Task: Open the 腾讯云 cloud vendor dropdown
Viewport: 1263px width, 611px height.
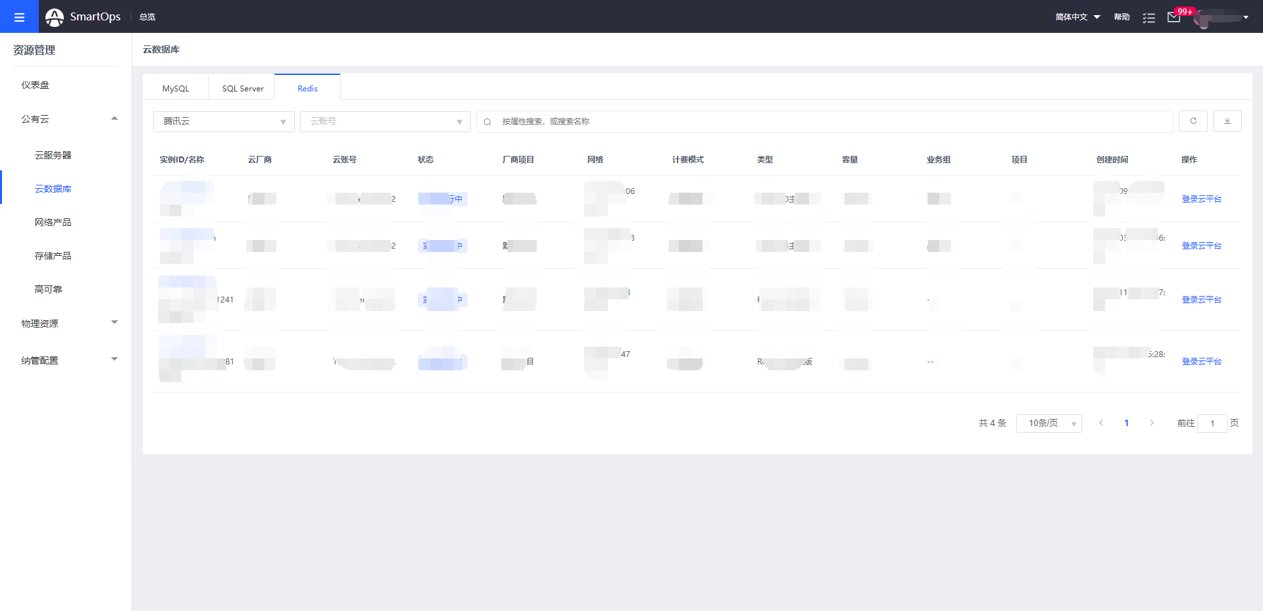Action: tap(224, 122)
